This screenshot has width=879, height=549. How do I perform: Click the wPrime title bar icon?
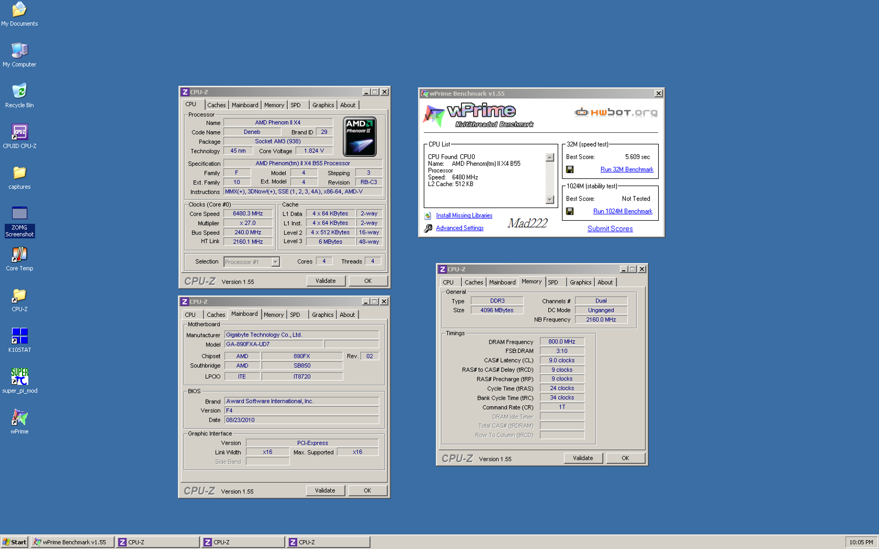coord(425,93)
